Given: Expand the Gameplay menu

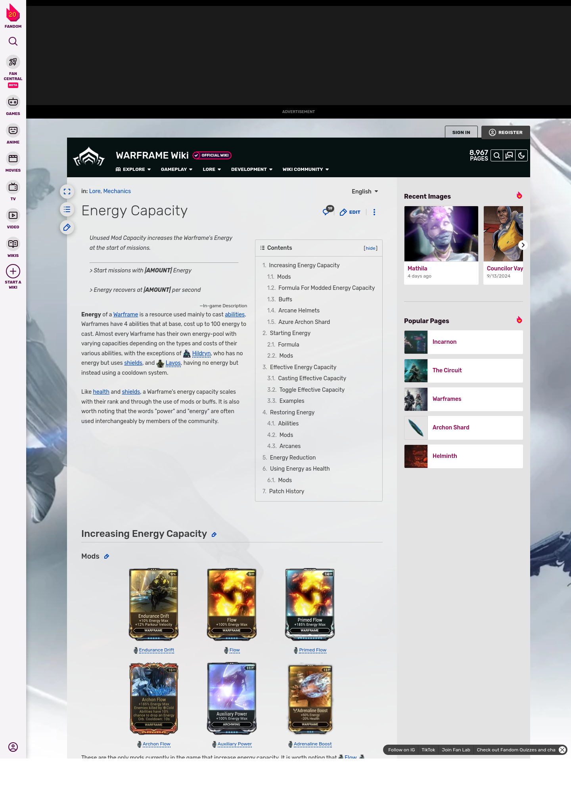Looking at the screenshot, I should coord(176,169).
